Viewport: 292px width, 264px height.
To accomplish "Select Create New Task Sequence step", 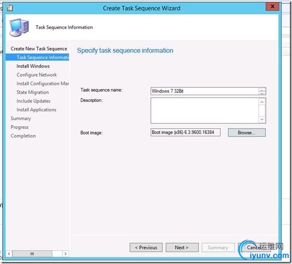I will click(x=39, y=49).
